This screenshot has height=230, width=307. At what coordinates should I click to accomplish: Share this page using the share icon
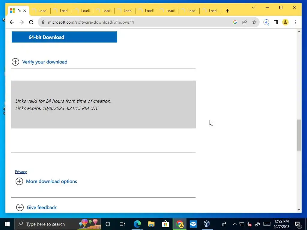(245, 22)
